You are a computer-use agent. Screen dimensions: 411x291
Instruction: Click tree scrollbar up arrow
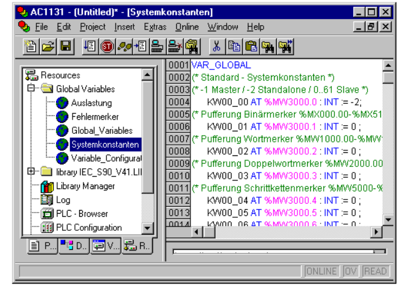click(x=147, y=75)
